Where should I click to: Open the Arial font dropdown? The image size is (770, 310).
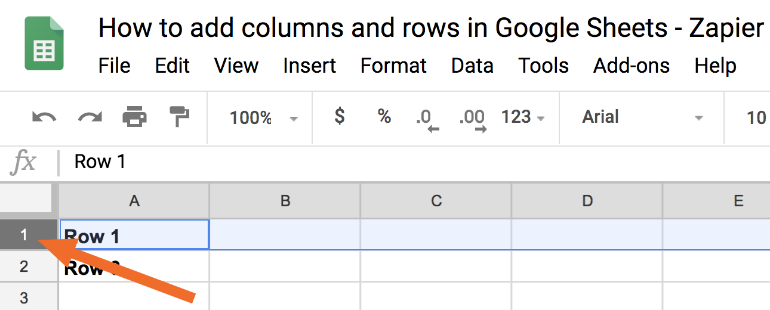click(642, 117)
